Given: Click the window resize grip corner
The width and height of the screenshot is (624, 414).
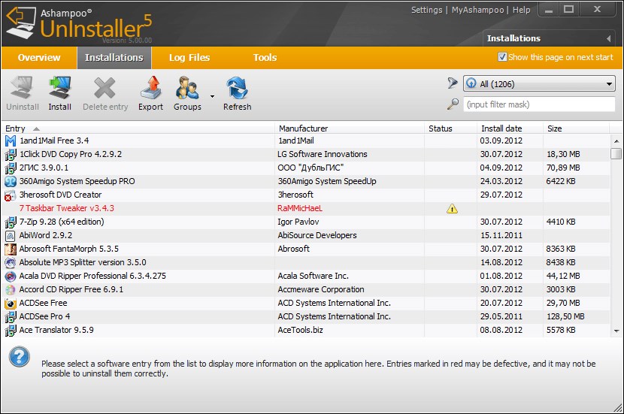Looking at the screenshot, I should (618, 408).
